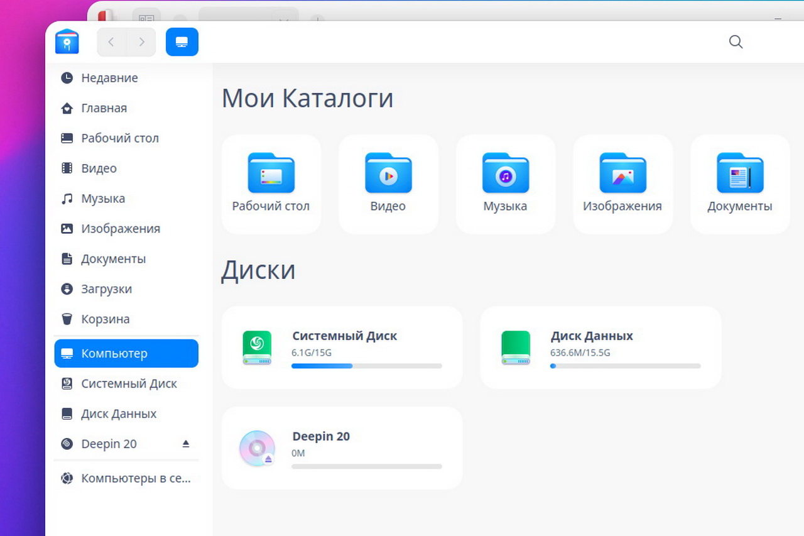Click the blue computer view button
Viewport: 804px width, 536px height.
coord(182,42)
